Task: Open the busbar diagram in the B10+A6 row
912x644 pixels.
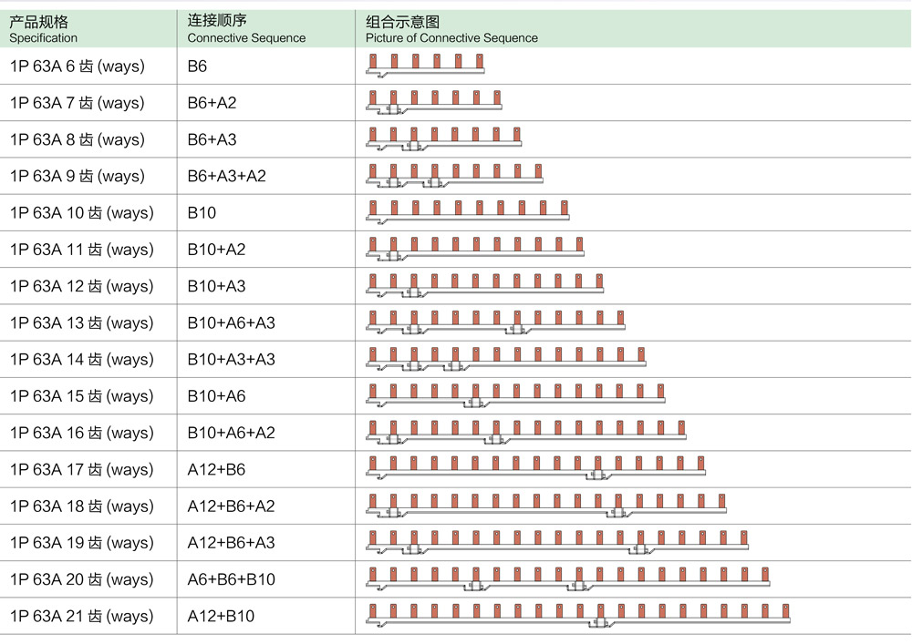Action: 515,394
